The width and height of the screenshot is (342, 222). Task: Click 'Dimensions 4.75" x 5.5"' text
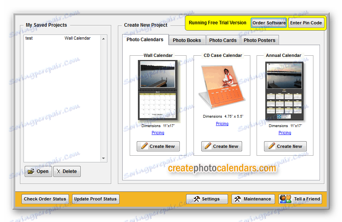tap(223, 116)
